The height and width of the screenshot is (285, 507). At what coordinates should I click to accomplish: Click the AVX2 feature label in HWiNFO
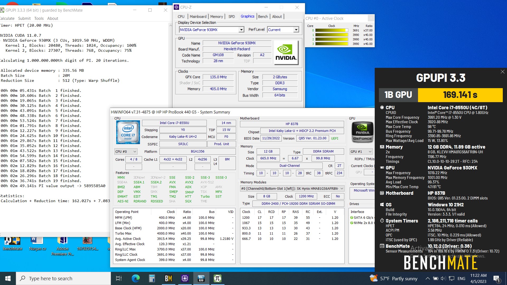(189, 182)
